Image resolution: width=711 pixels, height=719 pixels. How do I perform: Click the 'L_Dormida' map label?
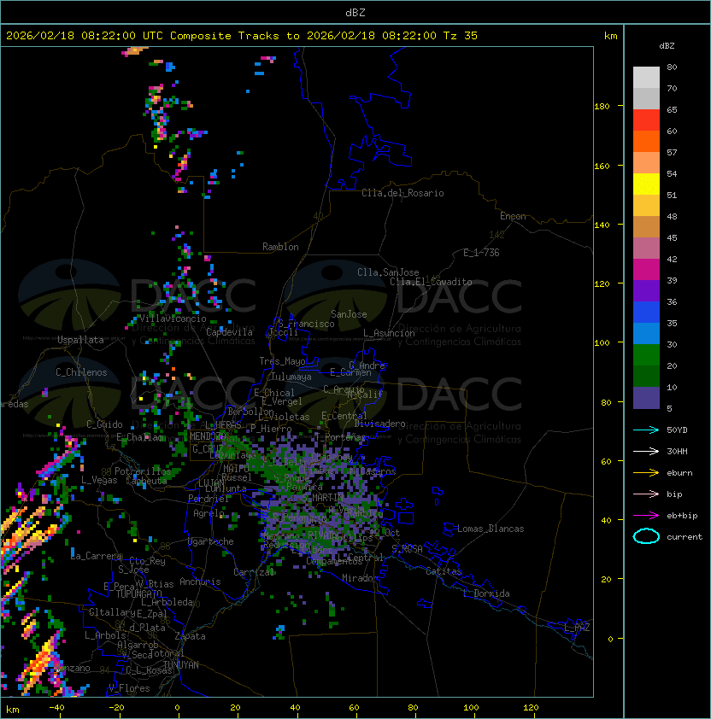pos(486,593)
